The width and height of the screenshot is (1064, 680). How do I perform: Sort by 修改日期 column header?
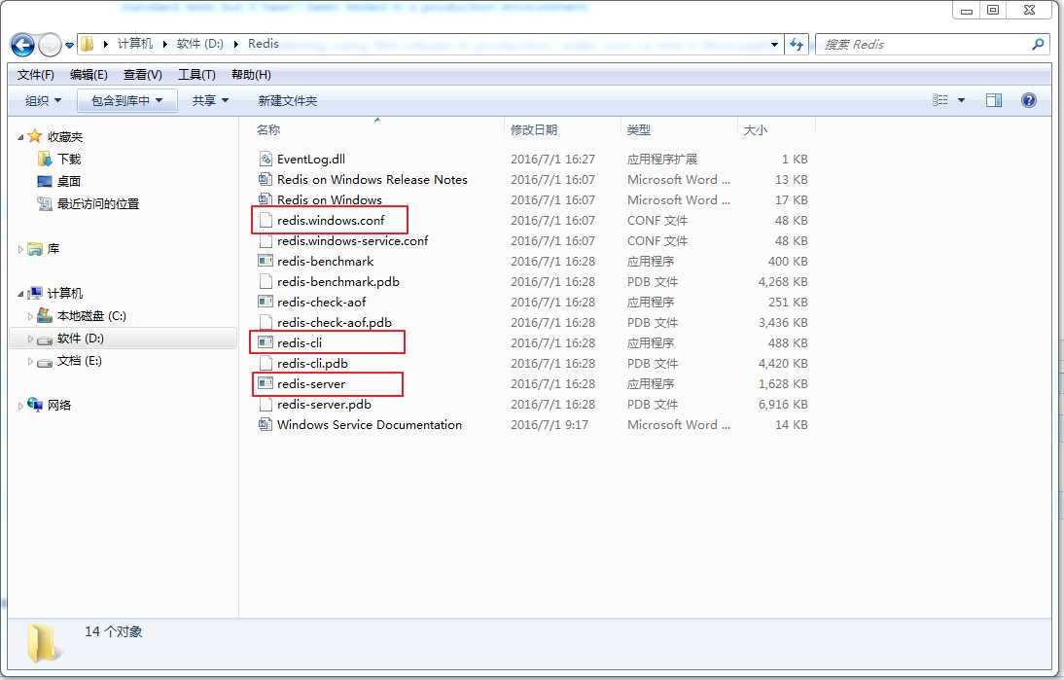pos(534,129)
